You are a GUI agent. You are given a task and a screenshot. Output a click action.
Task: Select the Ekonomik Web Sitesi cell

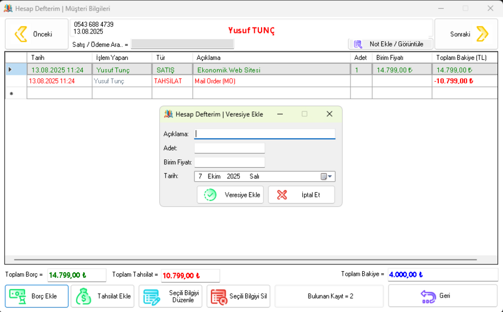272,70
